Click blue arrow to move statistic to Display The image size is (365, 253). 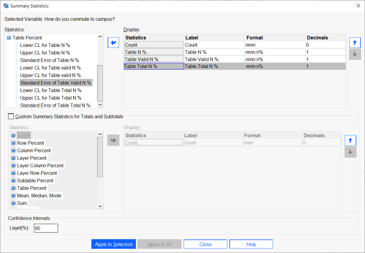[113, 42]
